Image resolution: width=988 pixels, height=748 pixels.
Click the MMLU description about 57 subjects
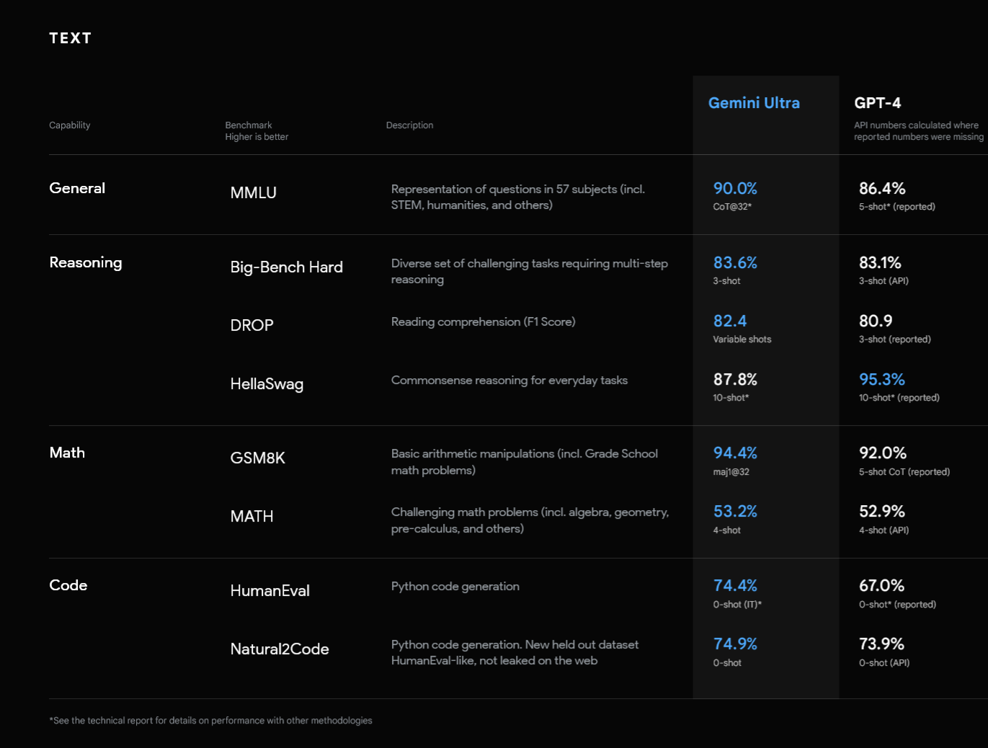[x=518, y=197]
